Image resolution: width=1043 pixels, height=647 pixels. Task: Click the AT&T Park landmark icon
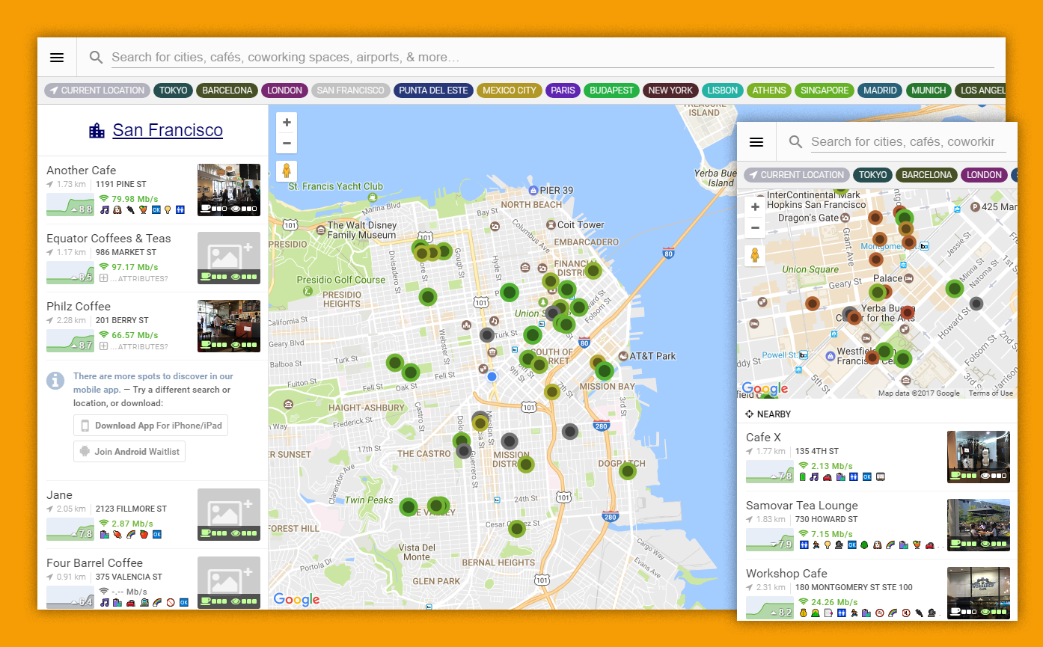click(x=623, y=356)
